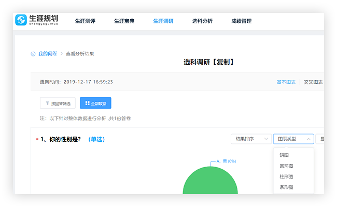Collapse the 图表类型 dropdown

click(x=293, y=139)
